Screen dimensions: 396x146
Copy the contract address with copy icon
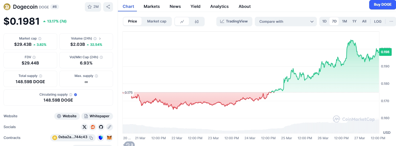pyautogui.click(x=91, y=138)
